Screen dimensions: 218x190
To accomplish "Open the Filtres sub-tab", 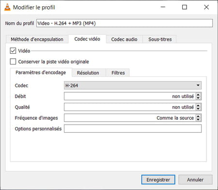I will [x=118, y=73].
